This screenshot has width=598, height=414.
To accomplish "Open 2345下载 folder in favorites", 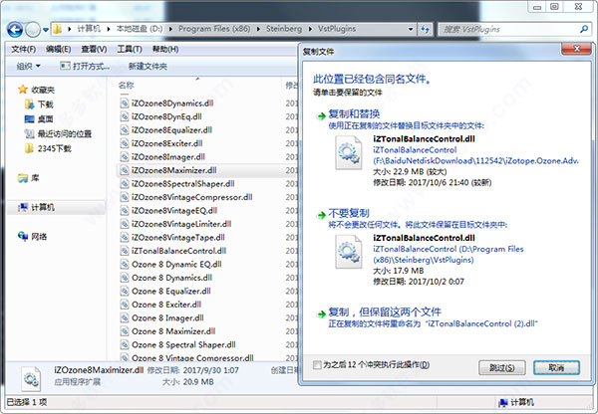I will coord(48,148).
